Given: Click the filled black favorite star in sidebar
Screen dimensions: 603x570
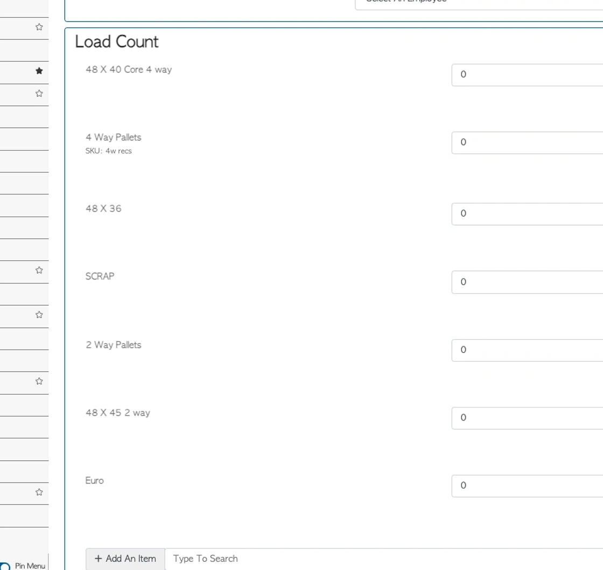Looking at the screenshot, I should [39, 71].
